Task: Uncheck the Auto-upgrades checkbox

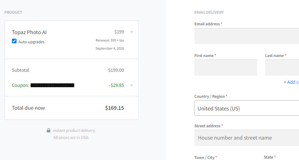Action: tap(14, 41)
